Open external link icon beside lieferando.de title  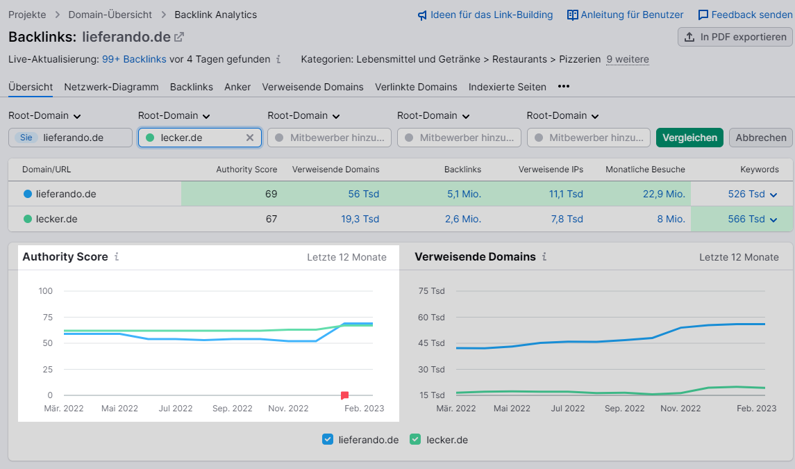(179, 37)
